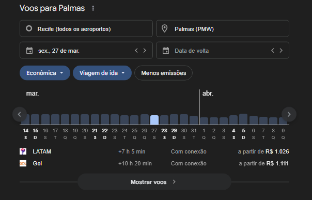This screenshot has width=312, height=200.
Task: Click previous return date arrow
Action: 273,50
